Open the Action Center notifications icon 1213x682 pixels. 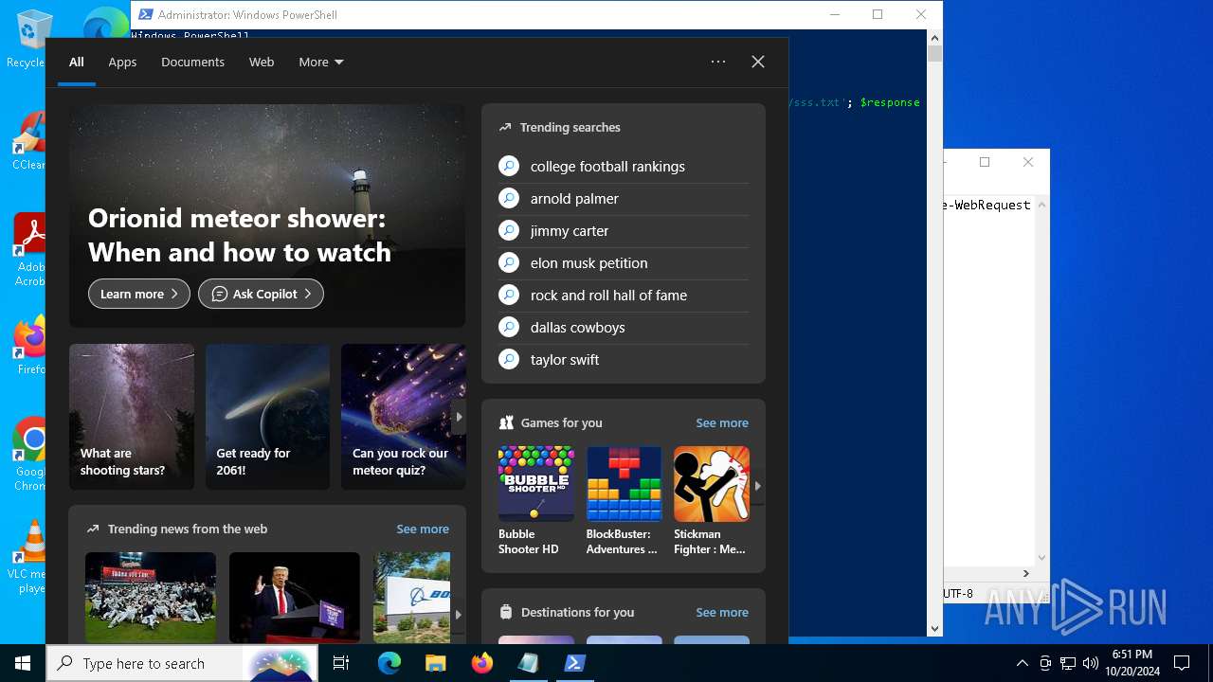[x=1182, y=663]
